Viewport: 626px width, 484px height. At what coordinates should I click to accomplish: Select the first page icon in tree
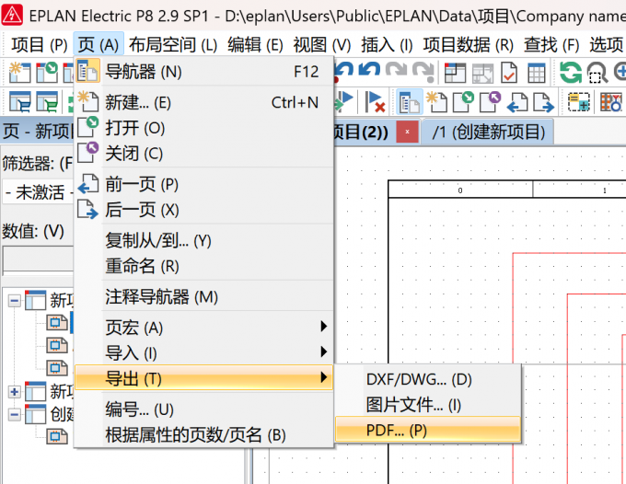point(57,322)
